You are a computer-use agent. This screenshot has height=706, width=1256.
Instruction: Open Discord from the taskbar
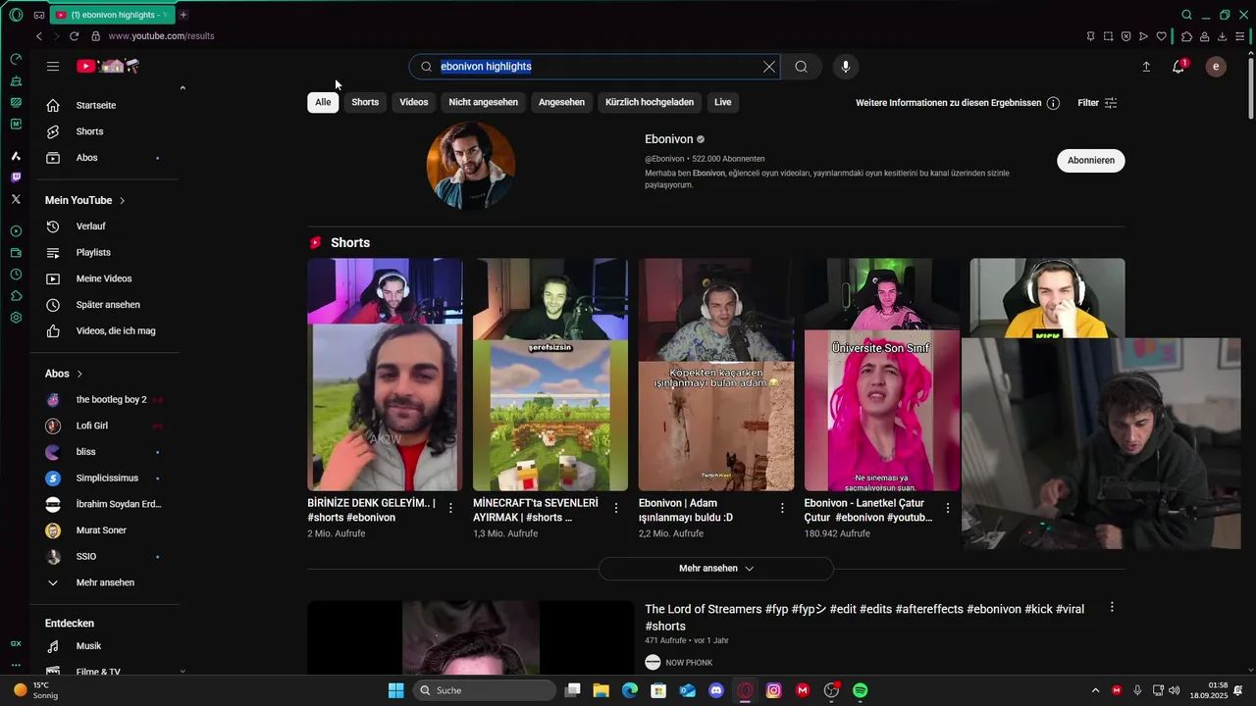pyautogui.click(x=716, y=690)
